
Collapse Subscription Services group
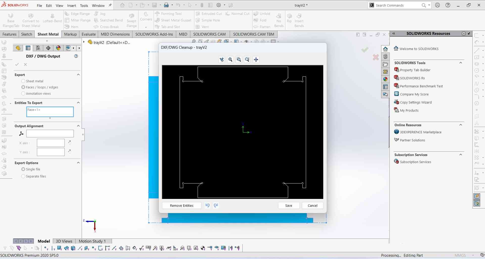point(461,155)
